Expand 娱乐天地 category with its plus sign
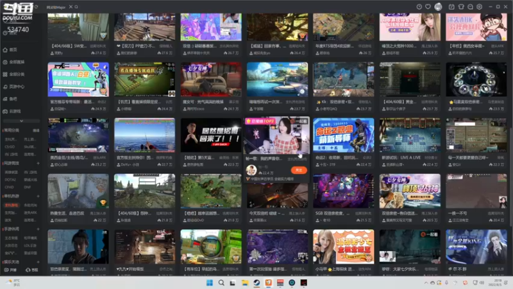The width and height of the screenshot is (513, 289). coord(38,262)
